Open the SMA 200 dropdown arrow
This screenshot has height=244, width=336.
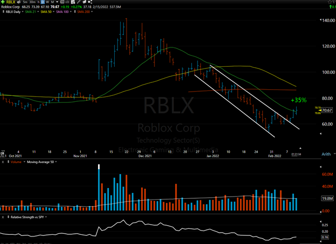tap(92, 12)
